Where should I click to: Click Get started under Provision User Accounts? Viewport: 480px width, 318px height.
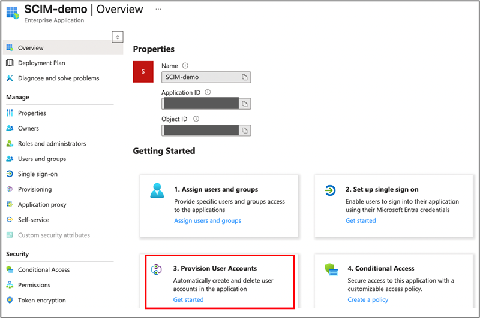tap(188, 299)
